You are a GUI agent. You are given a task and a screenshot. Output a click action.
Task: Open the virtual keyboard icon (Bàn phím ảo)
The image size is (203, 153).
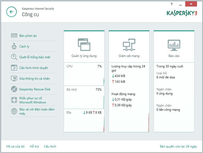click(x=14, y=36)
